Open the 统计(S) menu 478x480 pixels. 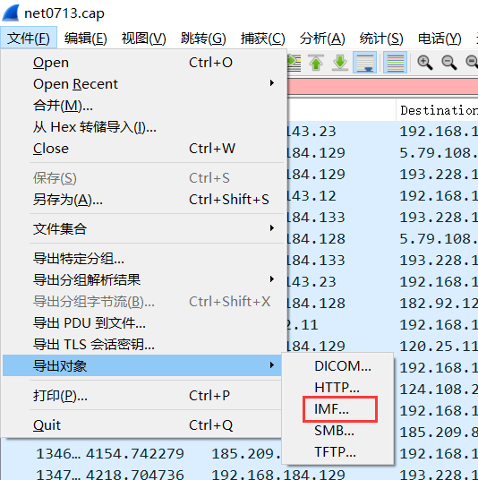(381, 39)
